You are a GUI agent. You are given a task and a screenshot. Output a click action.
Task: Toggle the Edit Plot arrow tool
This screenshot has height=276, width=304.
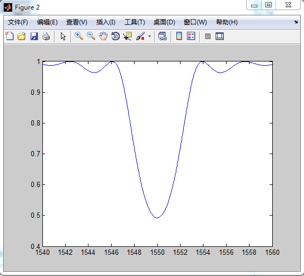63,36
